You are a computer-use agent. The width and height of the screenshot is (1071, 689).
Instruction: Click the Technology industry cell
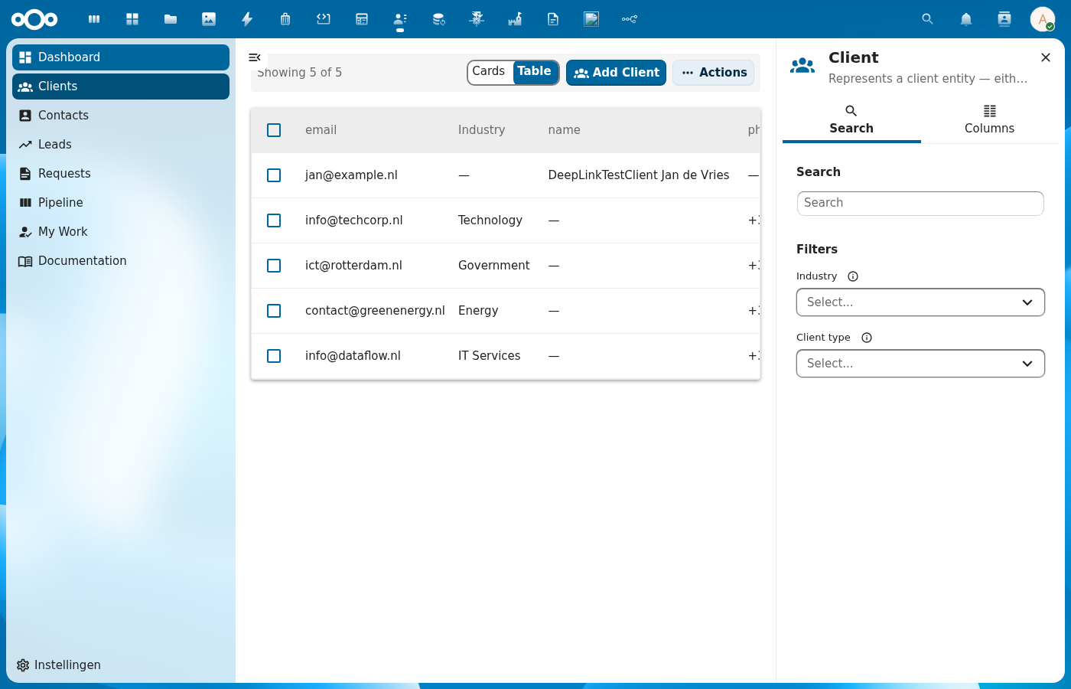490,220
